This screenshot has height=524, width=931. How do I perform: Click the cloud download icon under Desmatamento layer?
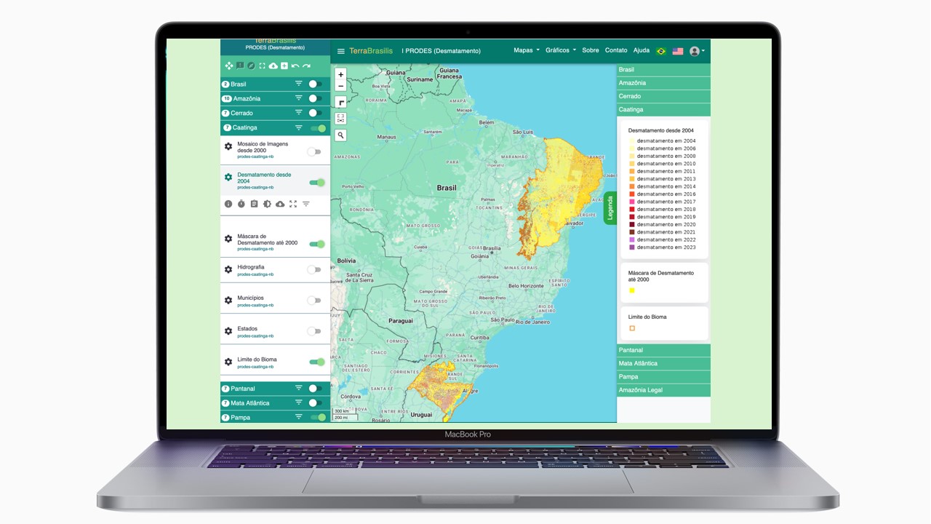[x=280, y=205]
